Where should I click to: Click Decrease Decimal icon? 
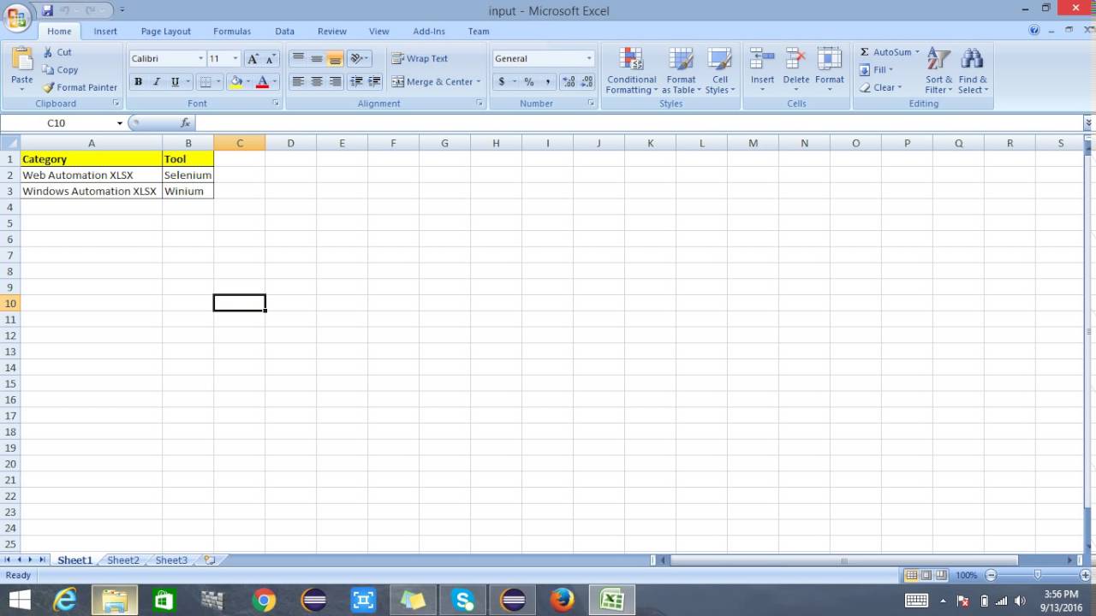587,81
